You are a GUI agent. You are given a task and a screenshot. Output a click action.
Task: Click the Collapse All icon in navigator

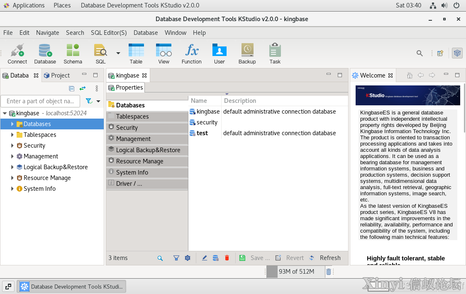[x=72, y=88]
